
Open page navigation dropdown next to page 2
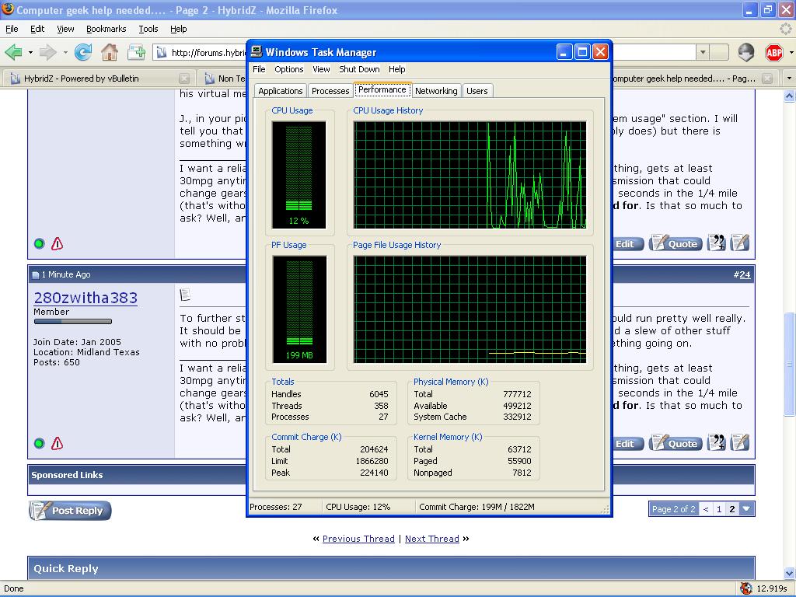tap(746, 509)
